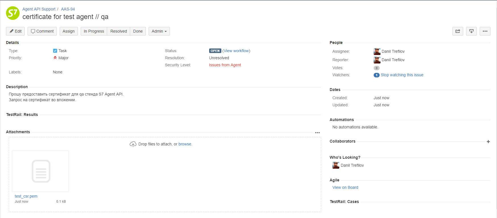Open the View workflow link
Screen dimensions: 497x218
(236, 51)
